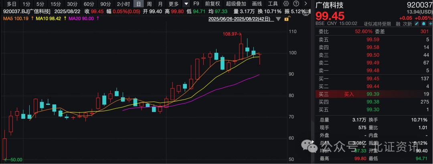433x164 pixels.
Task: Toggle the yellow date range lock icon
Action: coord(287,19)
